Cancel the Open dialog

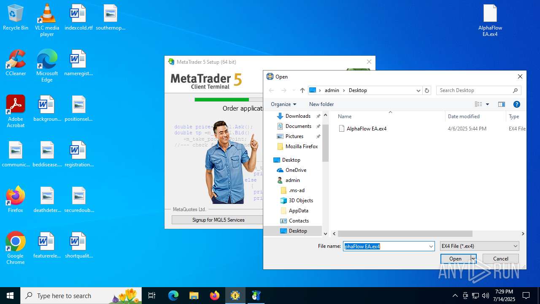(501, 259)
